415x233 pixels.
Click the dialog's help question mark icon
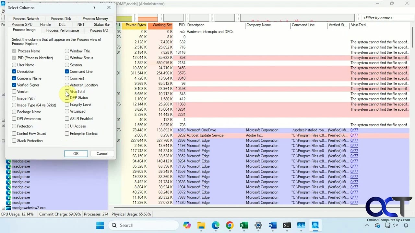click(x=94, y=7)
